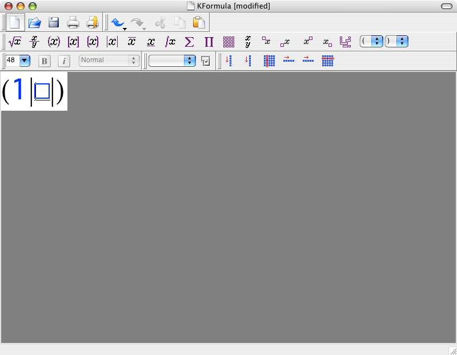Screen dimensions: 457x355
Task: Click the empty placeholder box in formula
Action: pyautogui.click(x=42, y=91)
